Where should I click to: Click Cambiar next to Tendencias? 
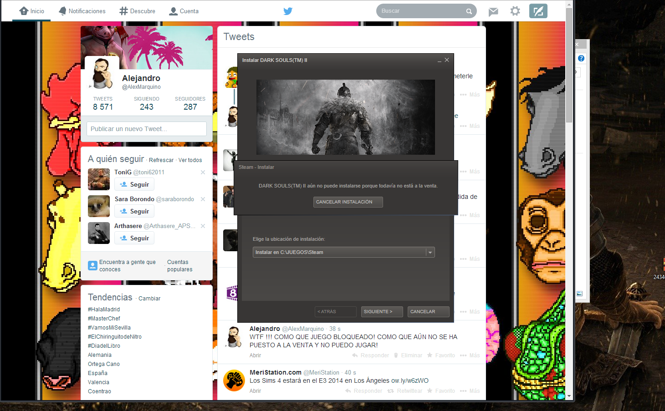(x=149, y=299)
